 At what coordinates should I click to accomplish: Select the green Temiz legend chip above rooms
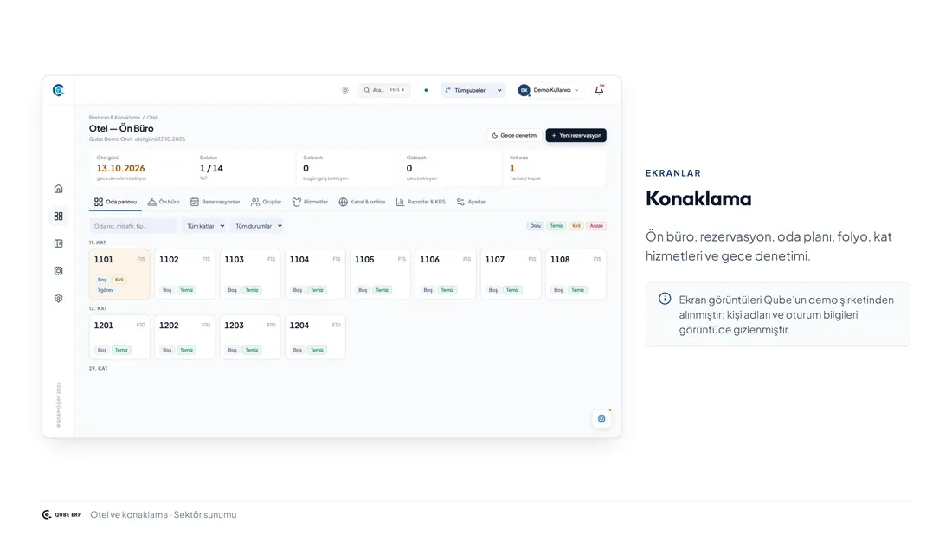pos(556,226)
